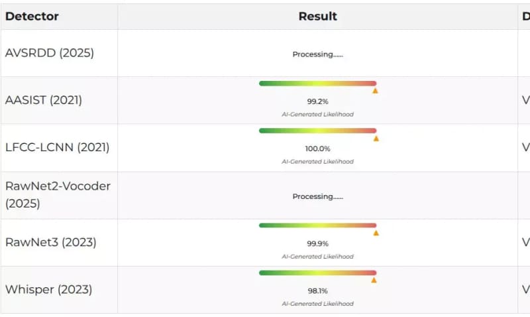Click the warning triangle on the LFCC-LCNN bar
Screen dimensions: 530x317
coord(376,138)
